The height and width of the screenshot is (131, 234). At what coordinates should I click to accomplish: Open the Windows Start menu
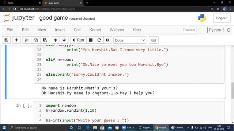pos(4,128)
